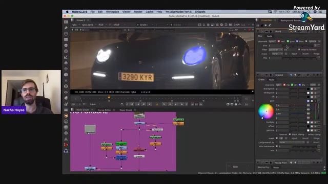
Task: Toggle the red channel checkbox in Grade1
Action: click(x=284, y=85)
